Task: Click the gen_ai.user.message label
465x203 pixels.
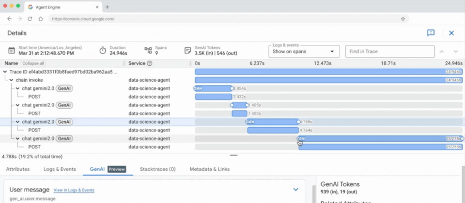Action: (32, 199)
